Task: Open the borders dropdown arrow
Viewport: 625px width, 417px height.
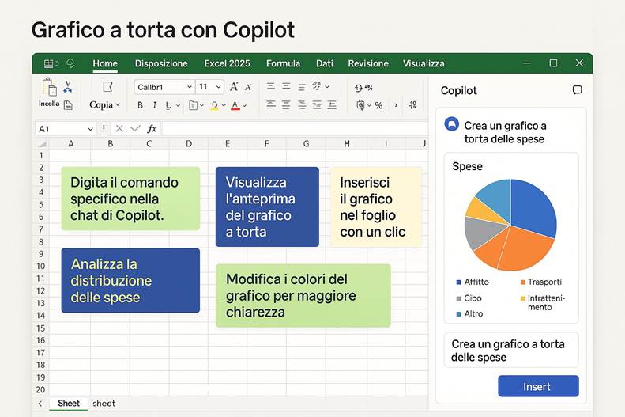Action: tap(201, 105)
